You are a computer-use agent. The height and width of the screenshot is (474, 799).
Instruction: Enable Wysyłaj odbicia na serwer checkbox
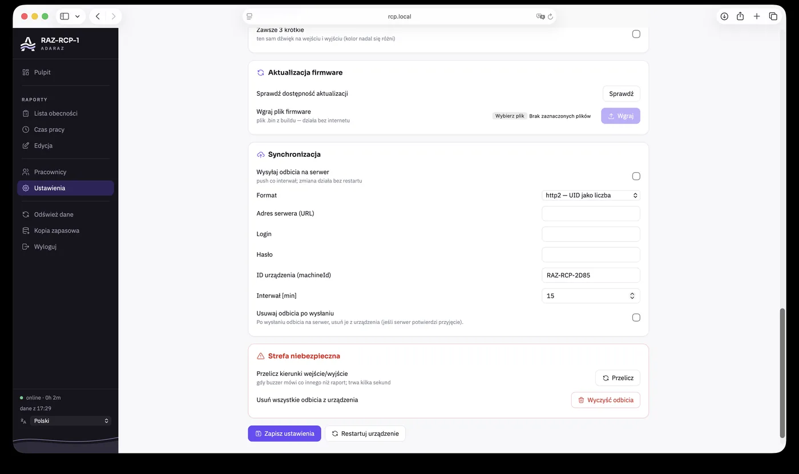click(x=636, y=176)
